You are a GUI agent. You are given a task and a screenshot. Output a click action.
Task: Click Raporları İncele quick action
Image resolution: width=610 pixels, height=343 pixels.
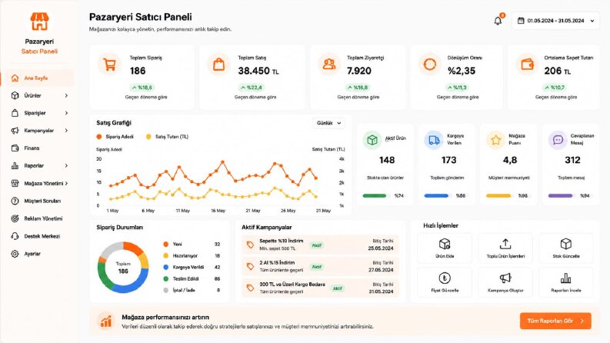click(x=566, y=282)
